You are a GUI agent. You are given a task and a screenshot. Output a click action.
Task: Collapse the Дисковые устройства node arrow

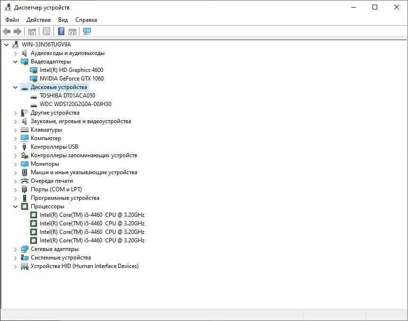(x=15, y=88)
